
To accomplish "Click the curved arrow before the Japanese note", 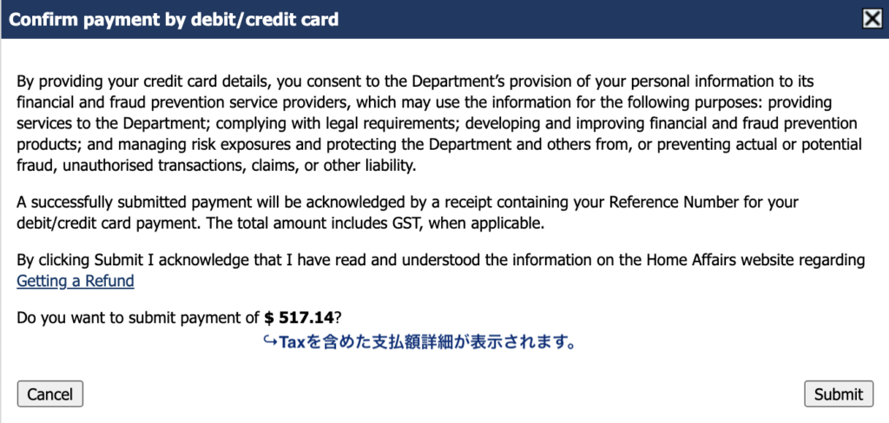I will 269,342.
